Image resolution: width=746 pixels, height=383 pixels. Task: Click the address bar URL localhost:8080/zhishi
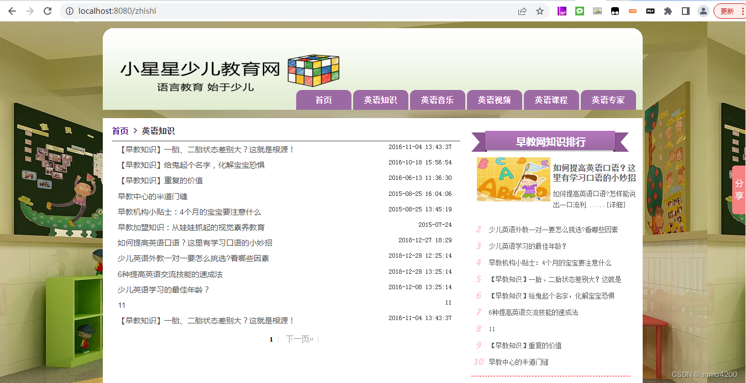(117, 11)
